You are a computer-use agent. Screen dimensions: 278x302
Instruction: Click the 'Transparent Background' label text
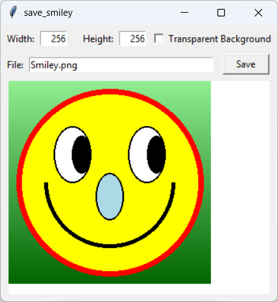point(220,39)
